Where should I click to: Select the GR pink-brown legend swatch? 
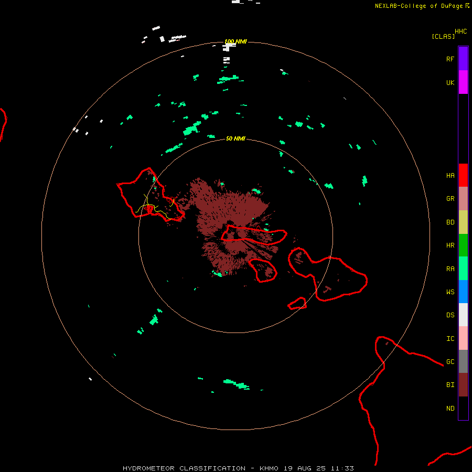pyautogui.click(x=463, y=199)
